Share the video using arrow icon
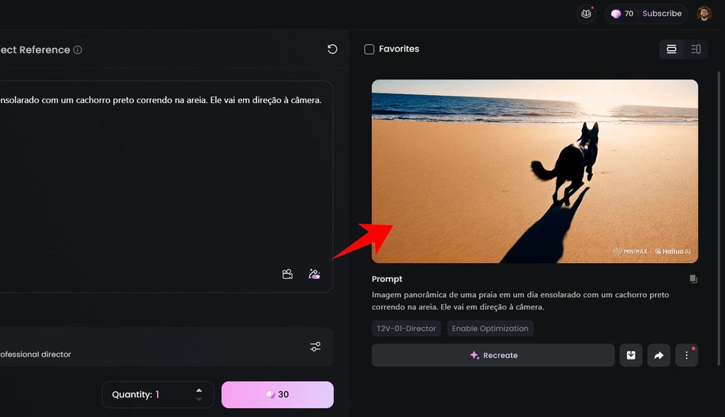725x417 pixels. tap(659, 355)
